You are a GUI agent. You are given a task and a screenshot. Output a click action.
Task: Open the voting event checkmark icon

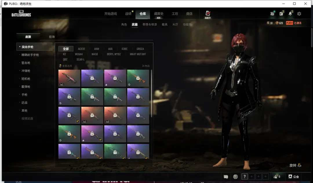[x=208, y=13]
